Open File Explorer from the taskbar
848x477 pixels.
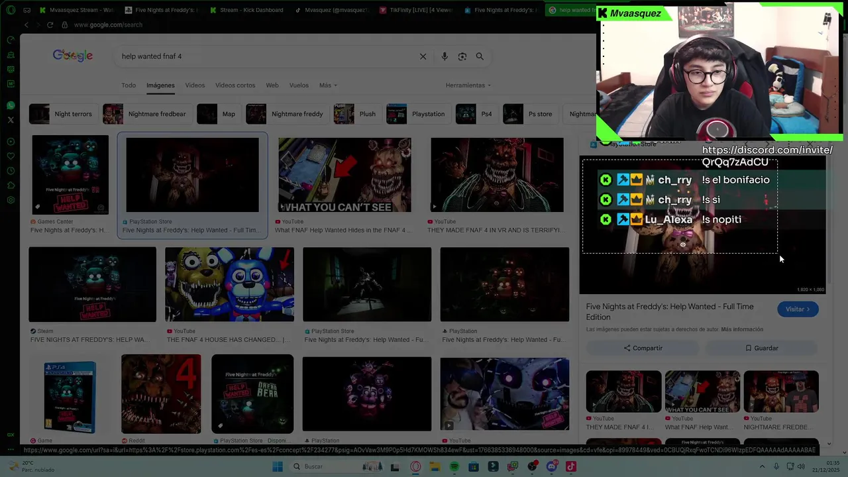tap(435, 466)
